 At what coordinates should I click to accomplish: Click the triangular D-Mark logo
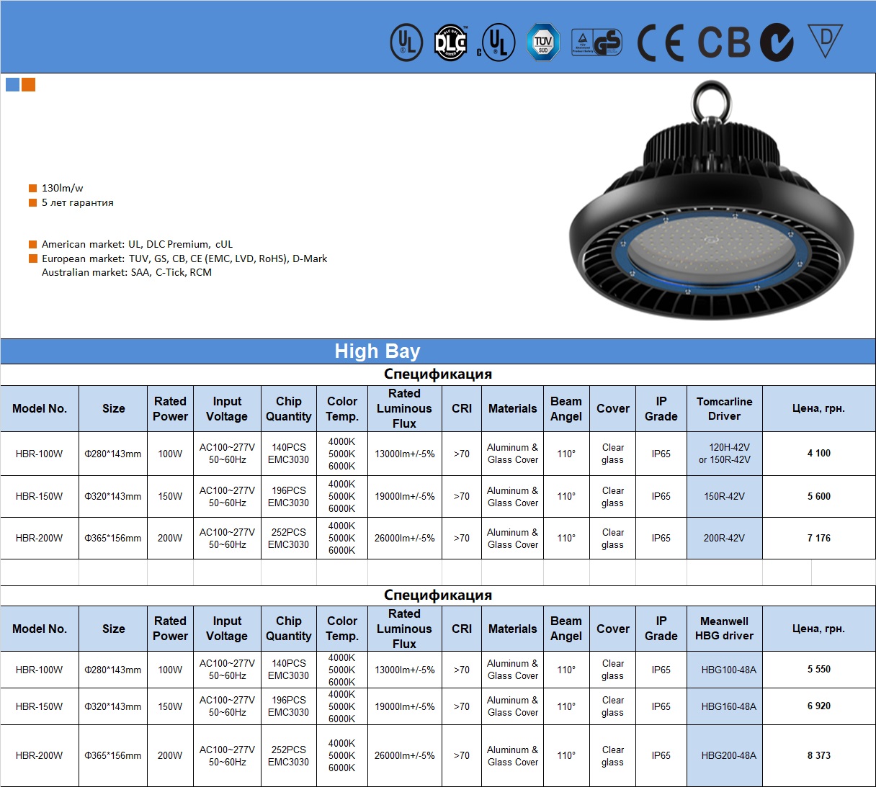[x=825, y=41]
